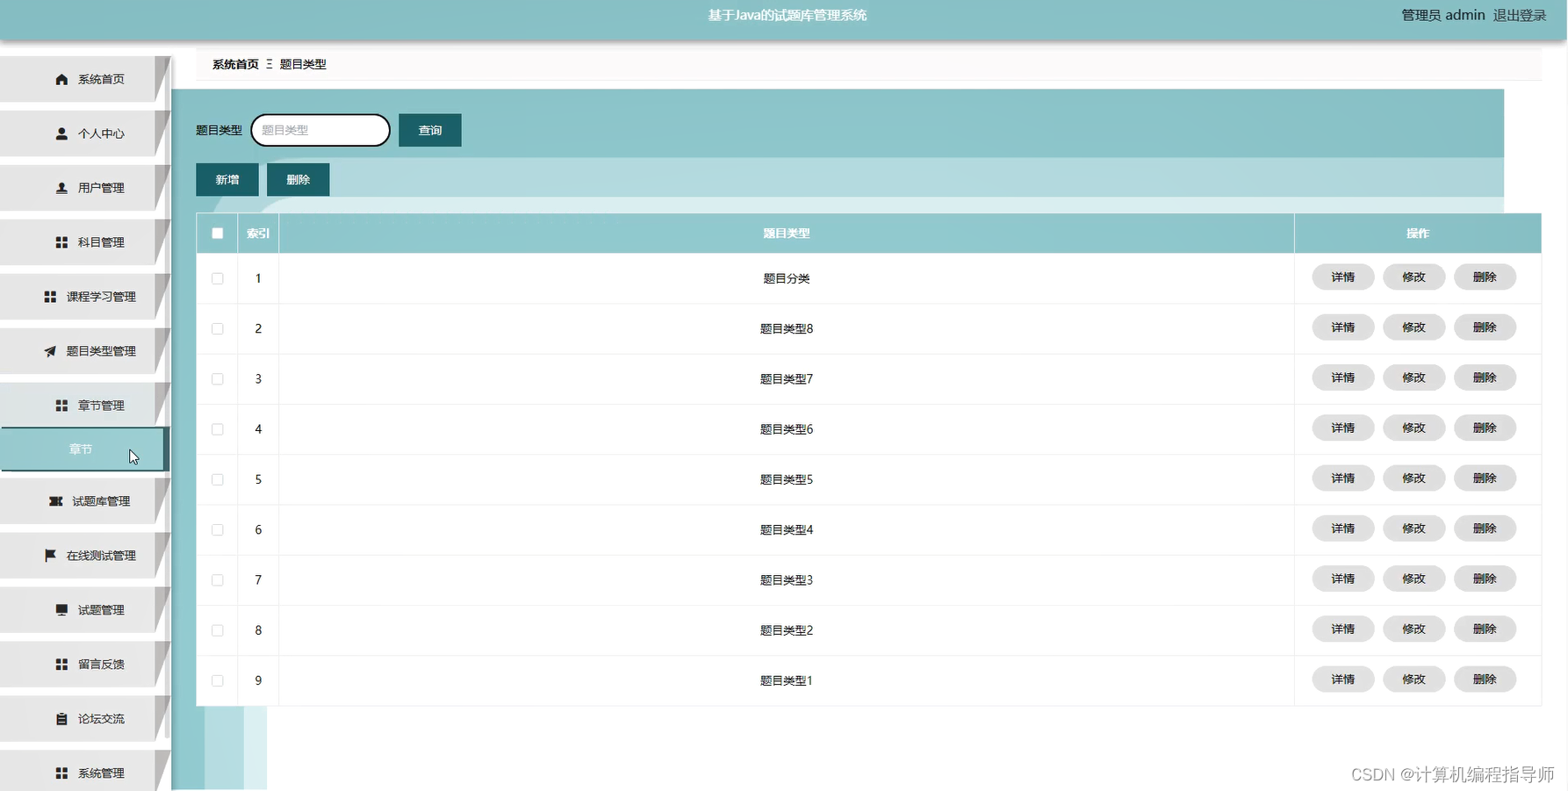The width and height of the screenshot is (1568, 791).
Task: Click the grid icon beside 系统管理
Action: 61,773
